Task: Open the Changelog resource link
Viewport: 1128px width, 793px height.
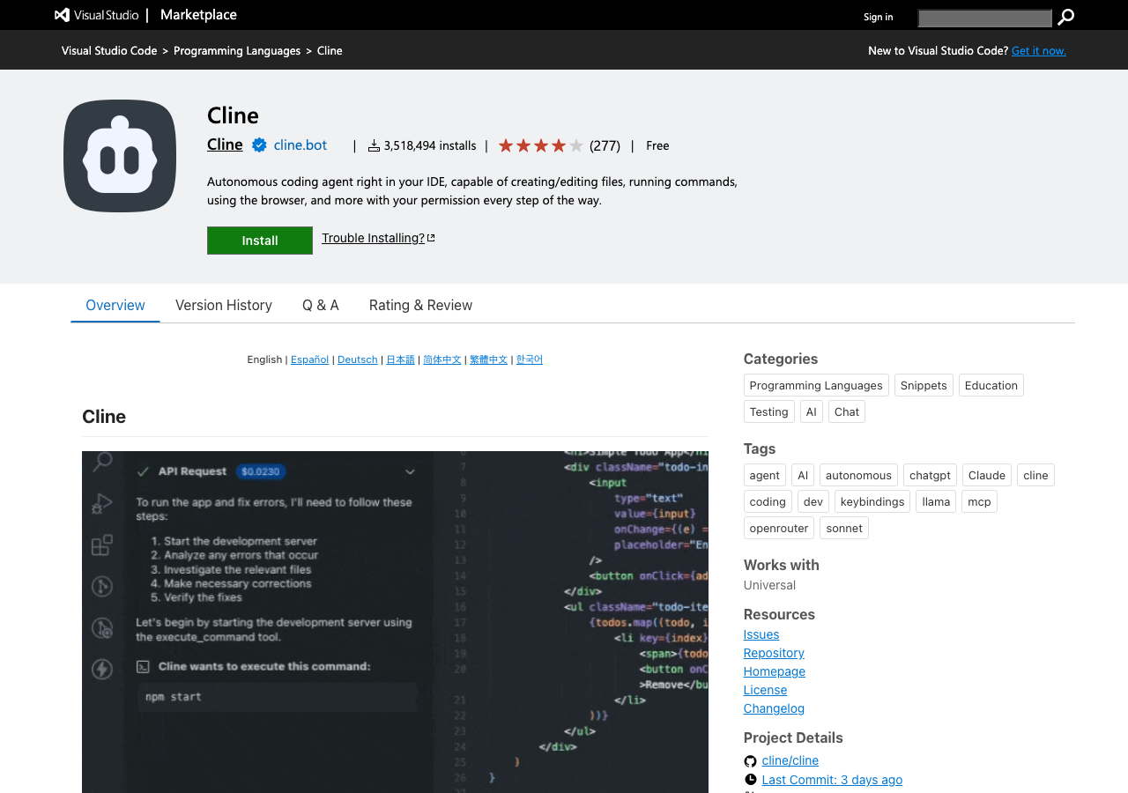Action: click(774, 708)
